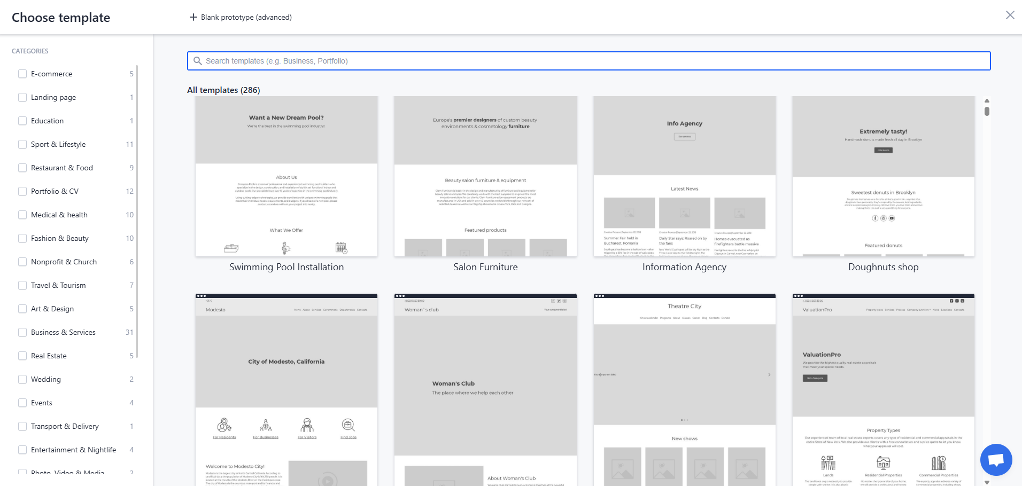Open Doughnuts shop template thumbnail
This screenshot has width=1022, height=486.
(x=883, y=176)
